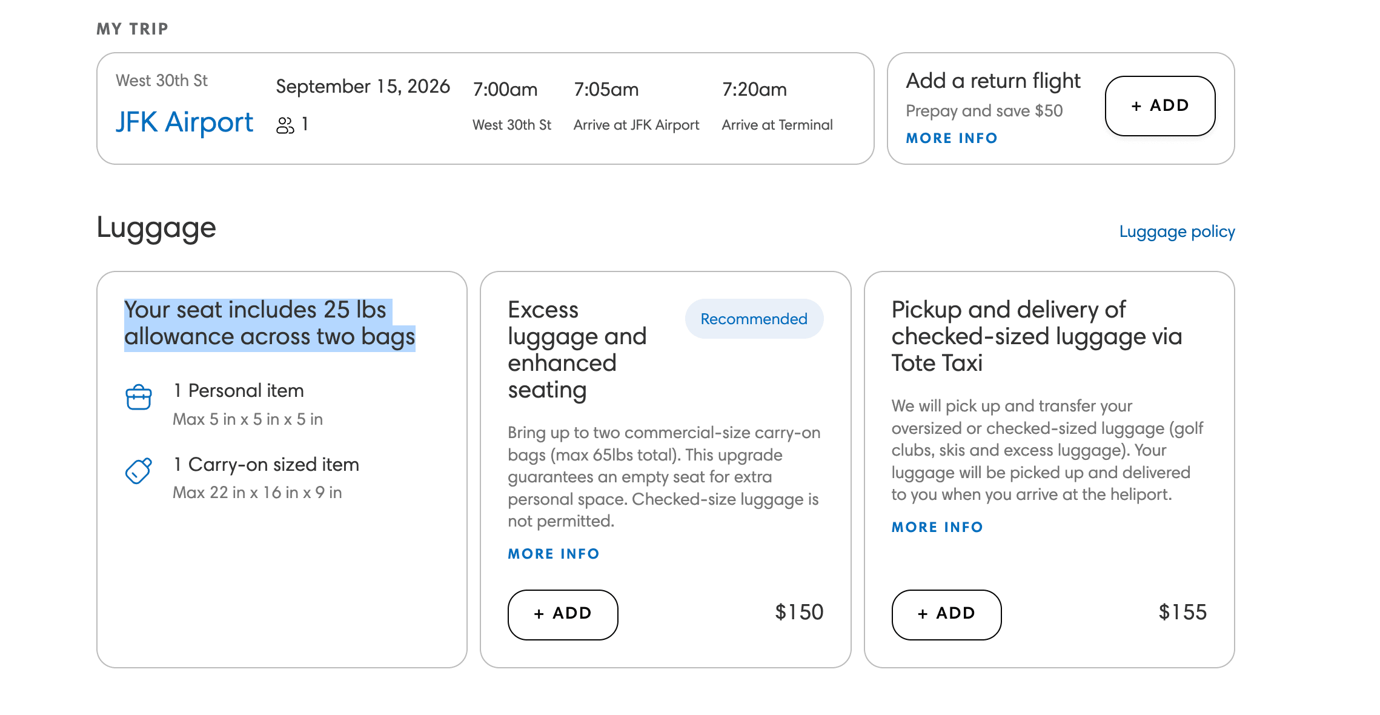Click the 7:00am departure time

tap(505, 90)
